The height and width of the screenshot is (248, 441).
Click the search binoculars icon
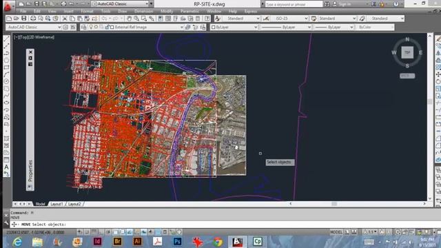click(327, 4)
